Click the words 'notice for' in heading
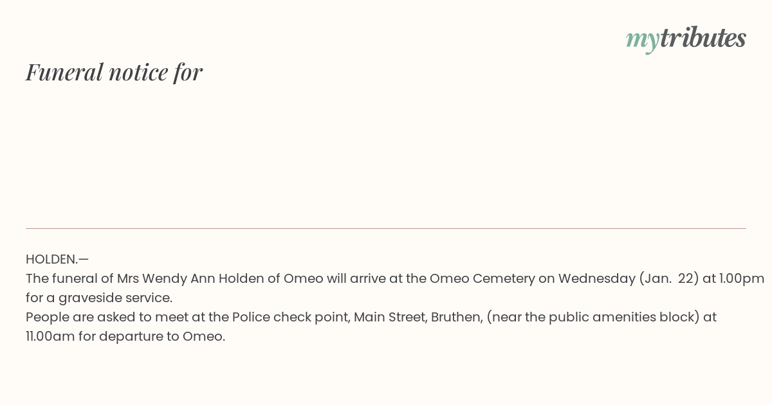The image size is (772, 405). [156, 72]
